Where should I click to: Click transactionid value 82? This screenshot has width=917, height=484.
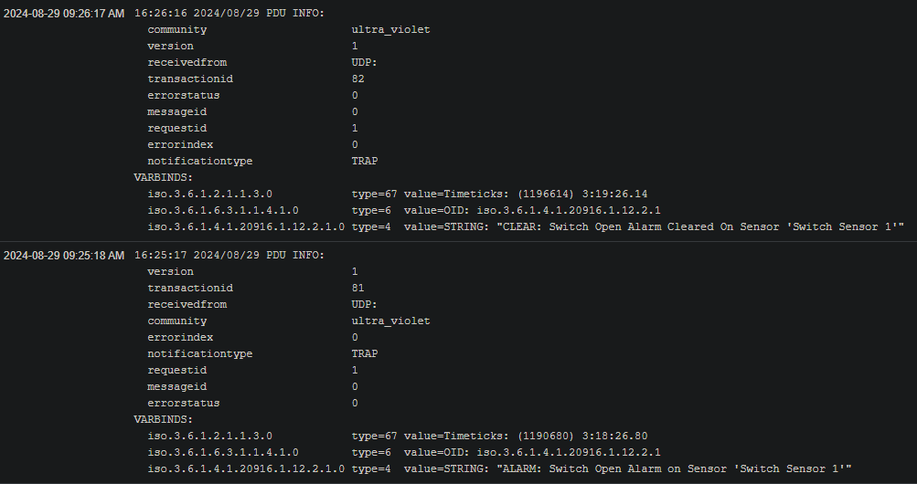pos(358,79)
